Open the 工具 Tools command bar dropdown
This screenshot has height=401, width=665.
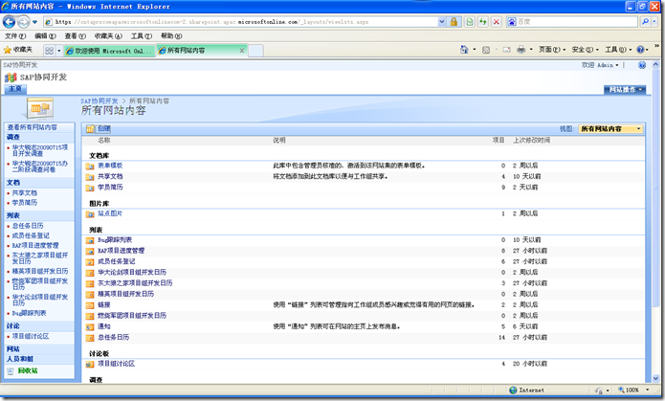pos(618,50)
